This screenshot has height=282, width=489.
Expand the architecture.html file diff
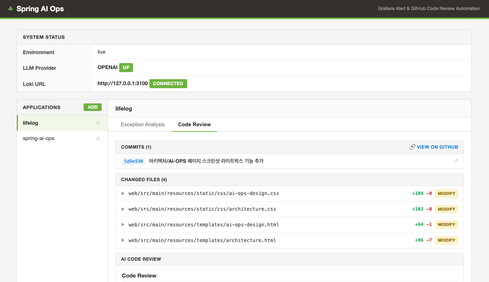[123, 240]
